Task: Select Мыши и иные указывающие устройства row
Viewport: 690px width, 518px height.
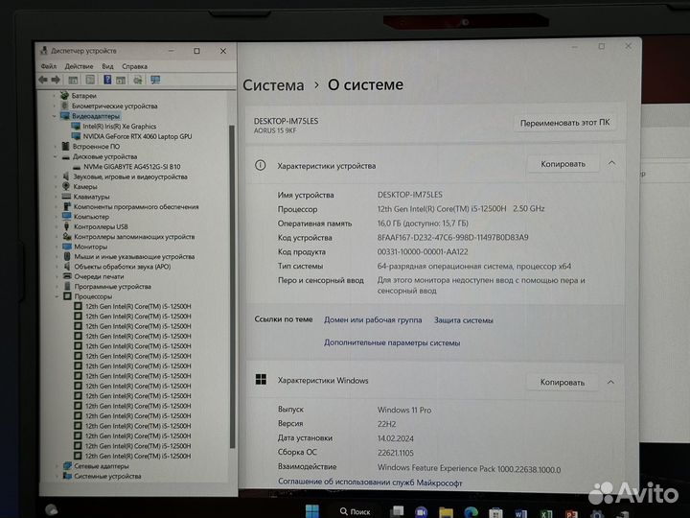Action: 134,256
